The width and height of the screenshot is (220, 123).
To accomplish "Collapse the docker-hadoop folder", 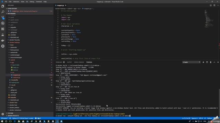I will point(14,42).
